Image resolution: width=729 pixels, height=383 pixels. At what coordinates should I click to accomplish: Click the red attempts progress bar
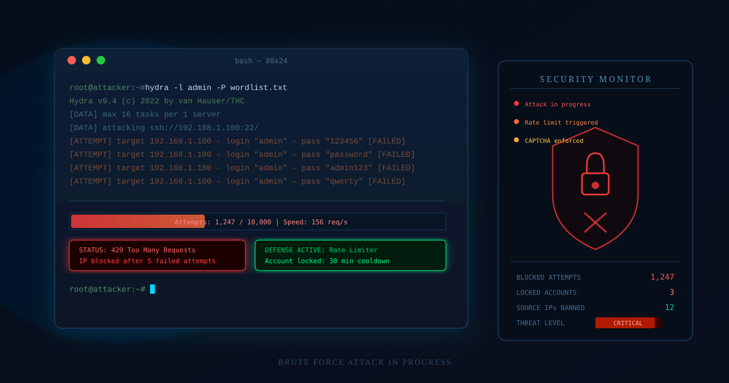(138, 221)
